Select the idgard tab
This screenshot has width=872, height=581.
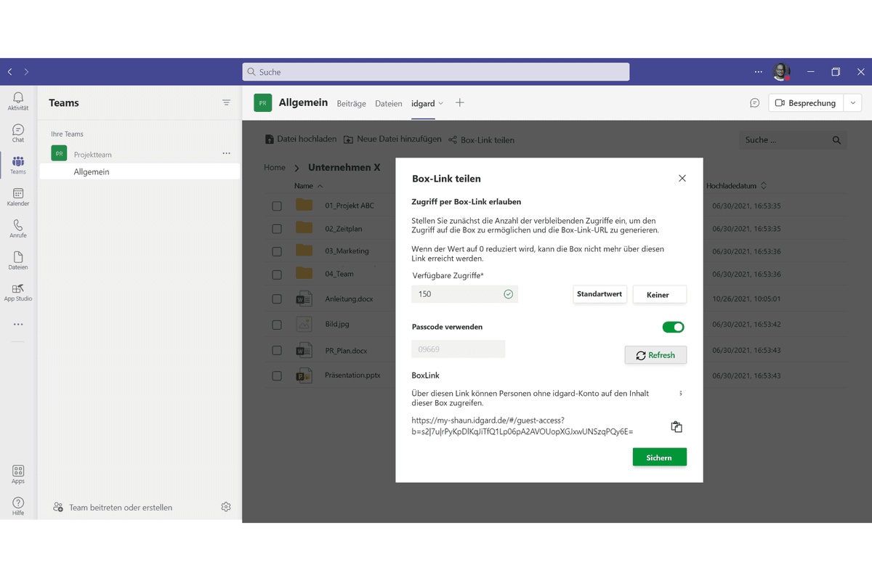point(423,104)
